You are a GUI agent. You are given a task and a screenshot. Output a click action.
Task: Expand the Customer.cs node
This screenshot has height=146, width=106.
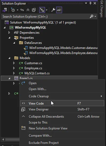[x=14, y=63]
